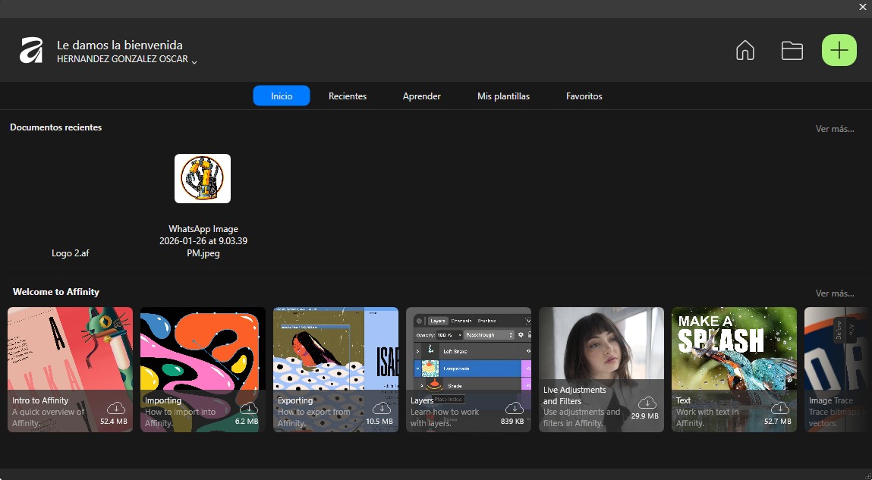The height and width of the screenshot is (480, 872).
Task: Open the Live Adjustments and Filters card
Action: click(601, 369)
